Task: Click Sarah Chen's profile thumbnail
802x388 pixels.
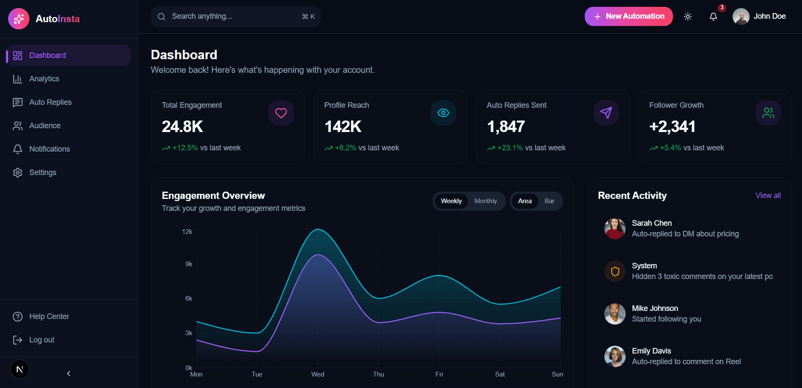Action: click(x=615, y=228)
